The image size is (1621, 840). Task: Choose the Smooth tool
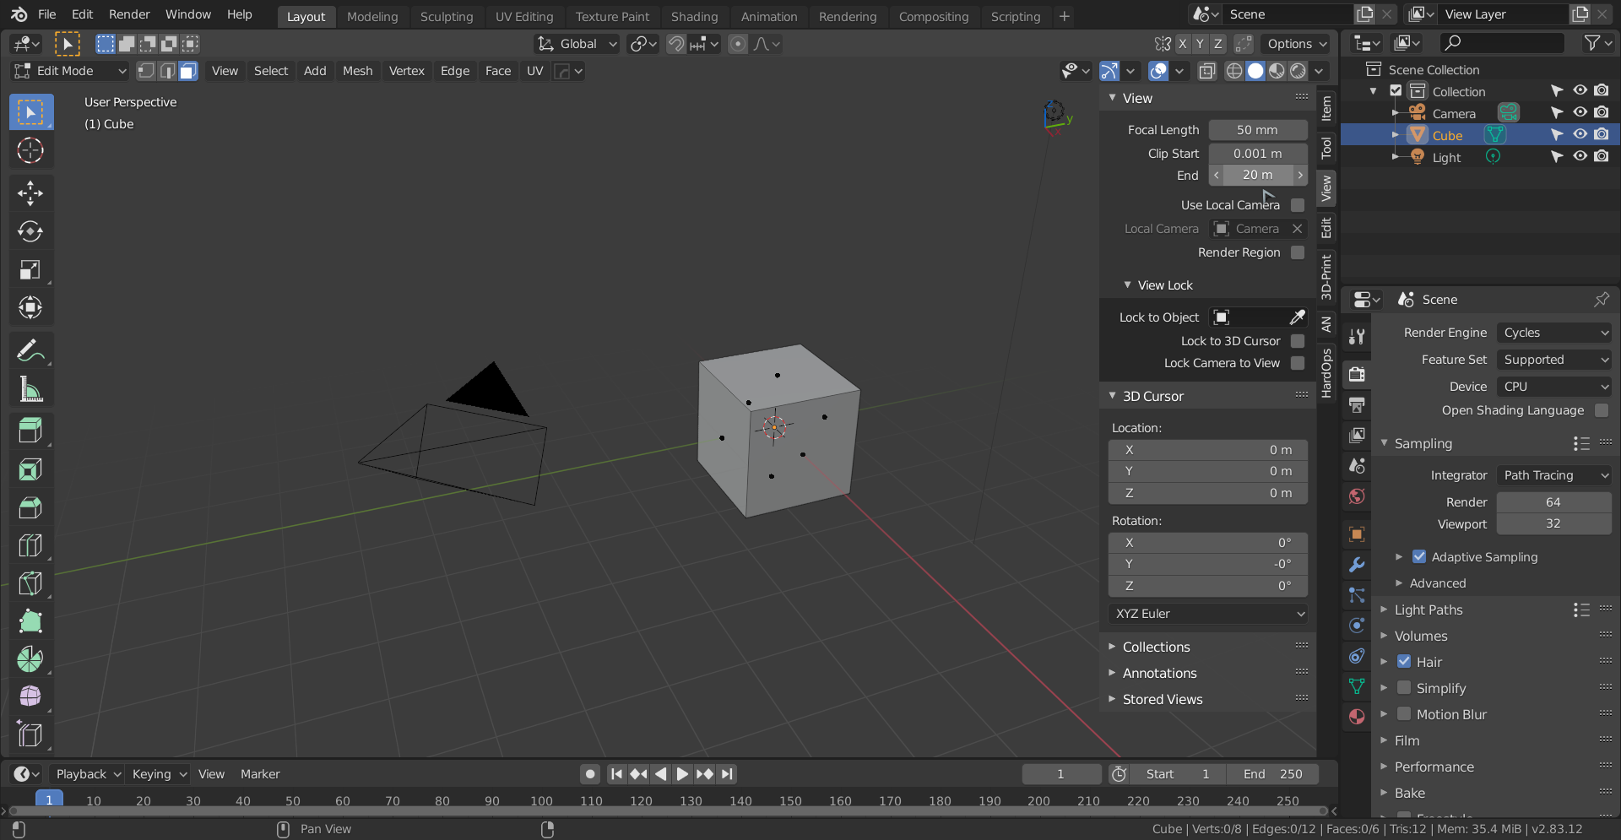pos(30,697)
